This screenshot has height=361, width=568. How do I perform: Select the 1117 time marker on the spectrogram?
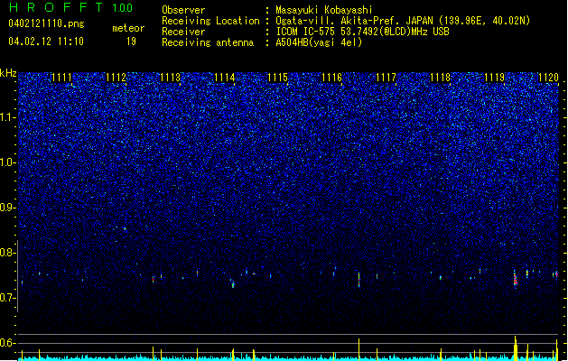386,78
